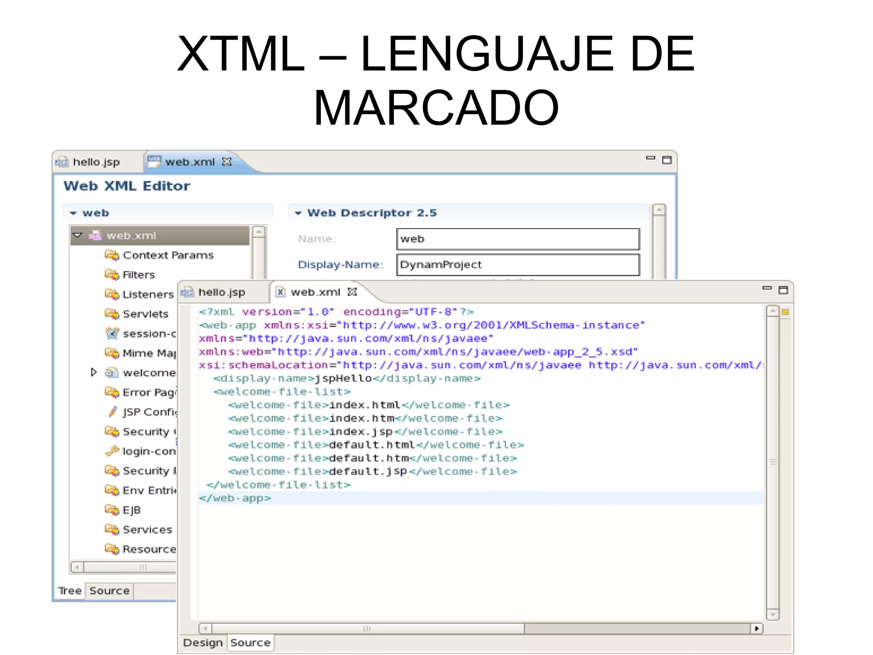Collapse the web.xml root tree node
The image size is (873, 655).
pos(78,235)
